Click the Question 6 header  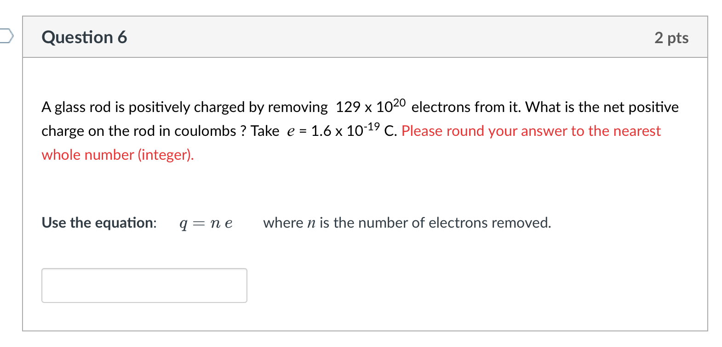tap(84, 37)
